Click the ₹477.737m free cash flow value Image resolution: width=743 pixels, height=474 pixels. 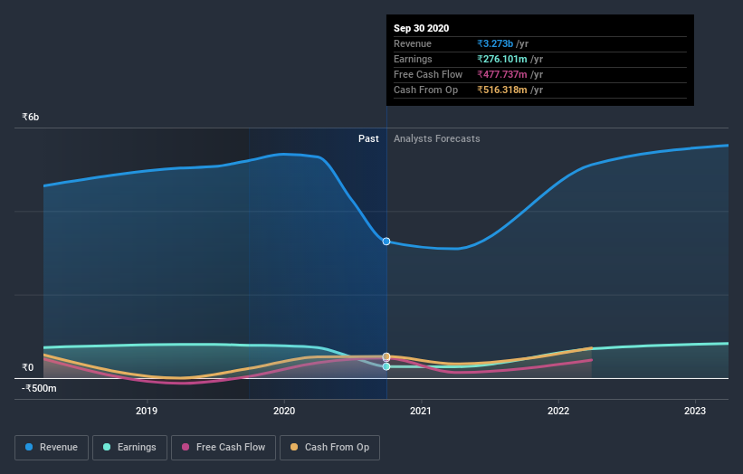(502, 74)
